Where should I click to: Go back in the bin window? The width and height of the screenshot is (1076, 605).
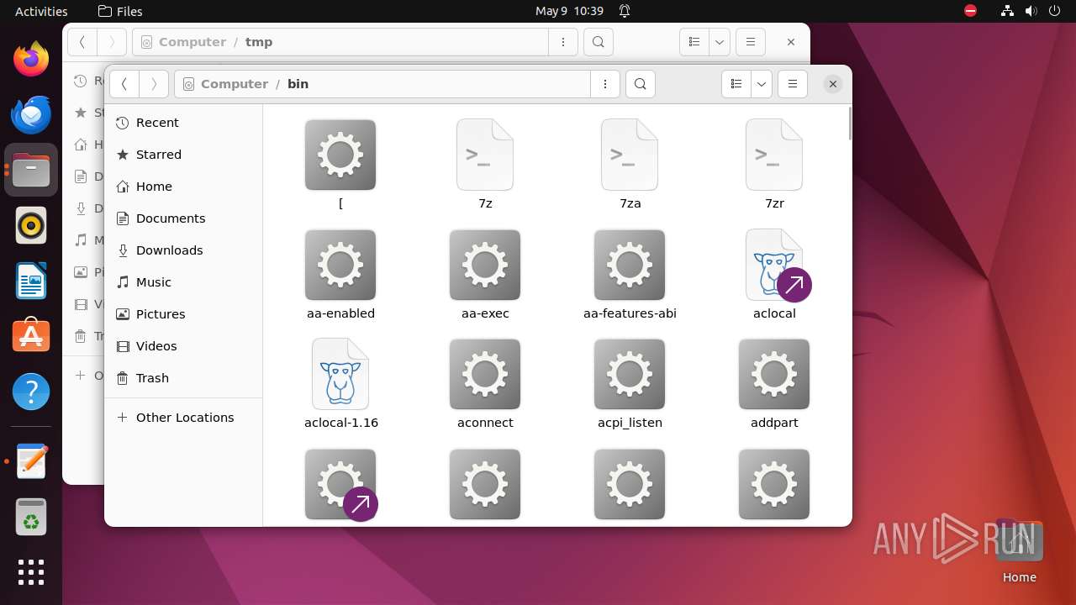coord(124,84)
